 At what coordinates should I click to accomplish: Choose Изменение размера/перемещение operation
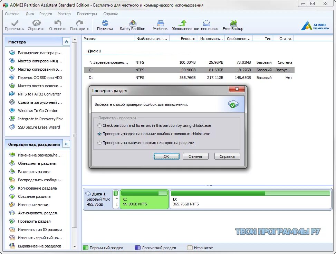point(36,155)
